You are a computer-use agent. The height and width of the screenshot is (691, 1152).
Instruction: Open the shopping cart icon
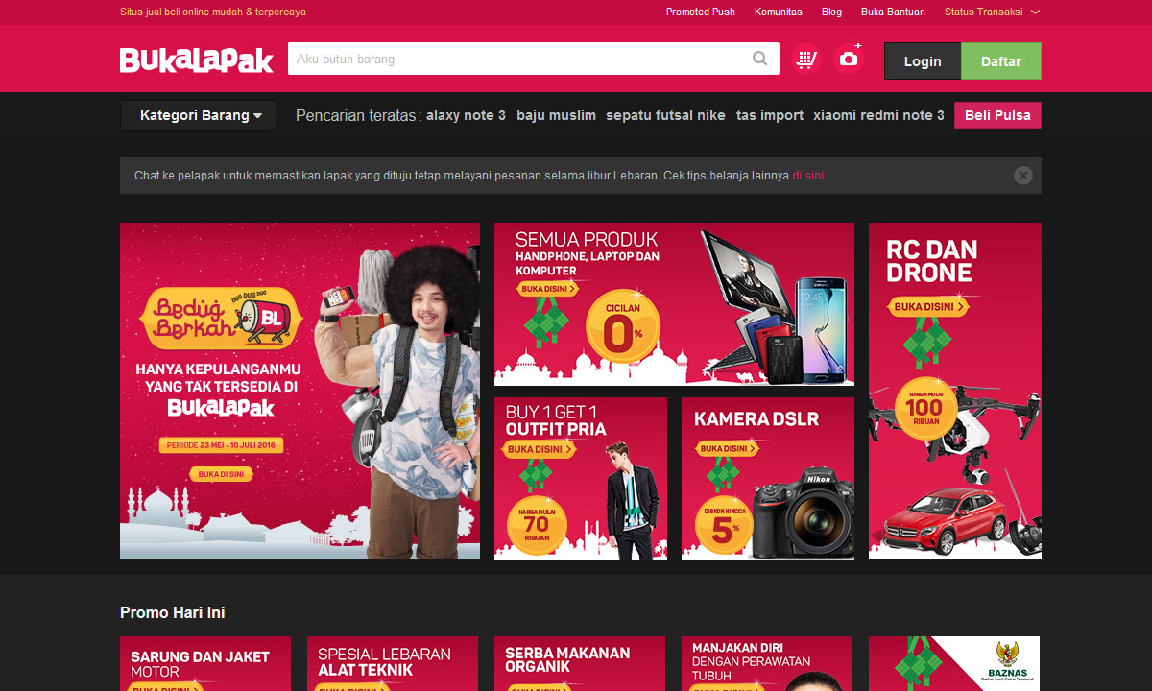click(x=806, y=60)
